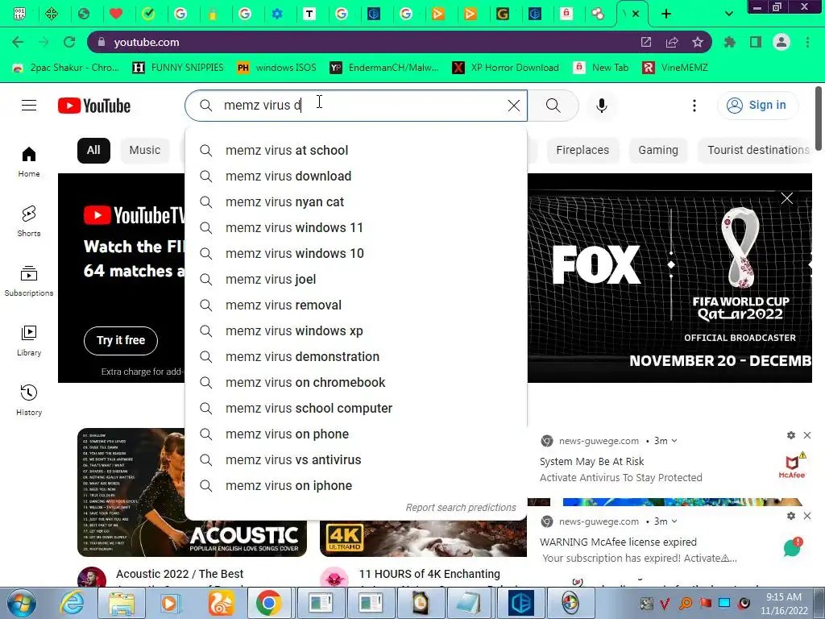The height and width of the screenshot is (619, 825).
Task: Click the Sign in button
Action: click(757, 106)
